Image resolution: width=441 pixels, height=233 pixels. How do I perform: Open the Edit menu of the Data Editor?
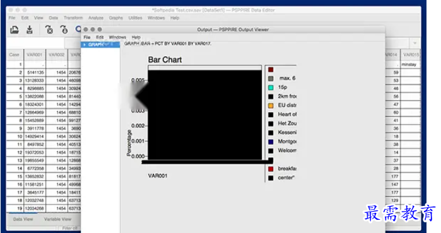(25, 18)
